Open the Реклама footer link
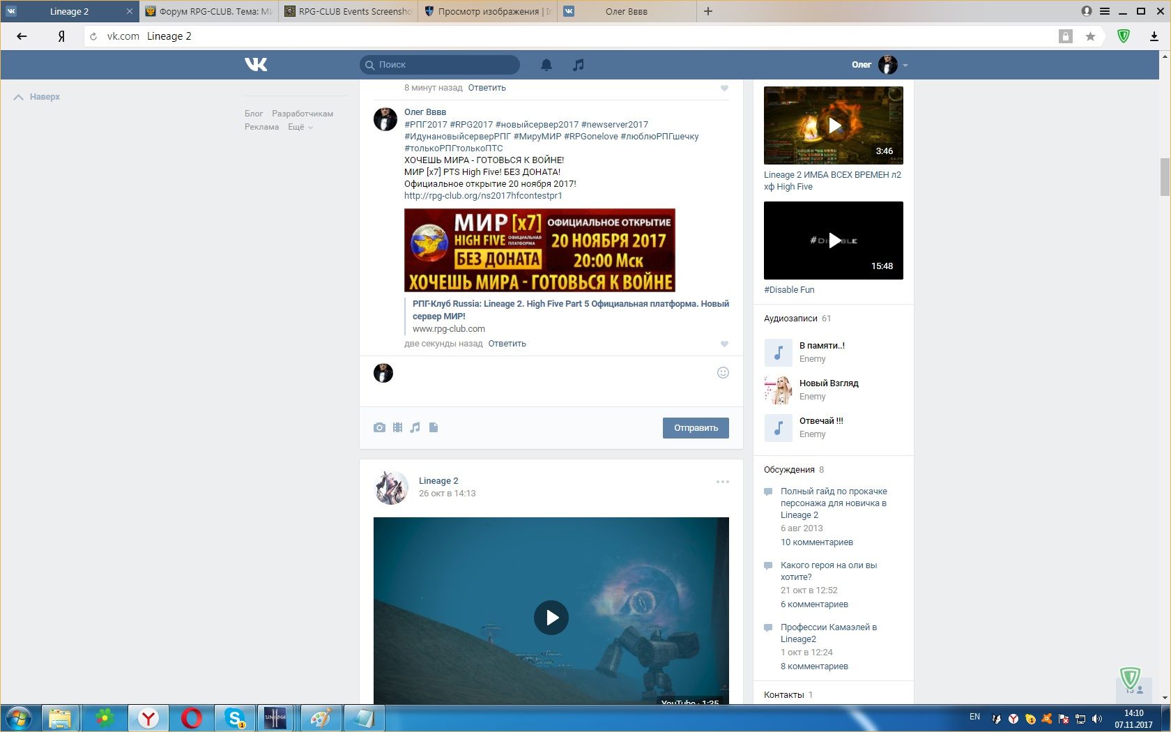Image resolution: width=1171 pixels, height=732 pixels. (x=261, y=127)
